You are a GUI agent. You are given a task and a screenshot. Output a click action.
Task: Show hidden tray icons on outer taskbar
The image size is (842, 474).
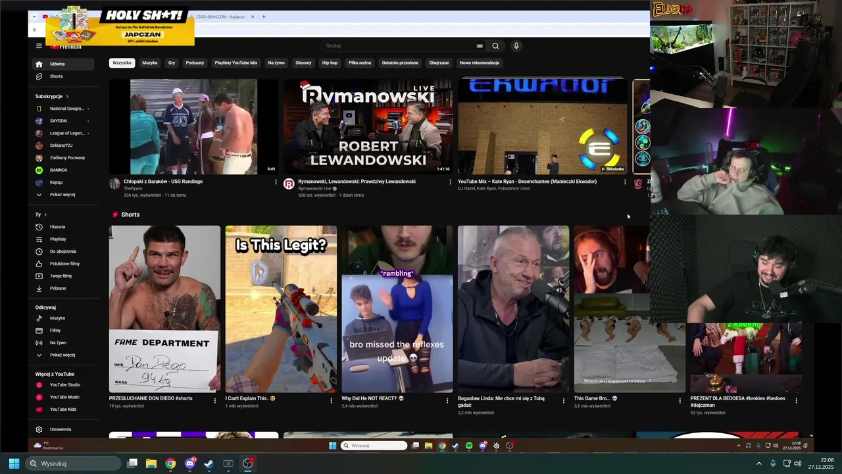[x=759, y=463]
